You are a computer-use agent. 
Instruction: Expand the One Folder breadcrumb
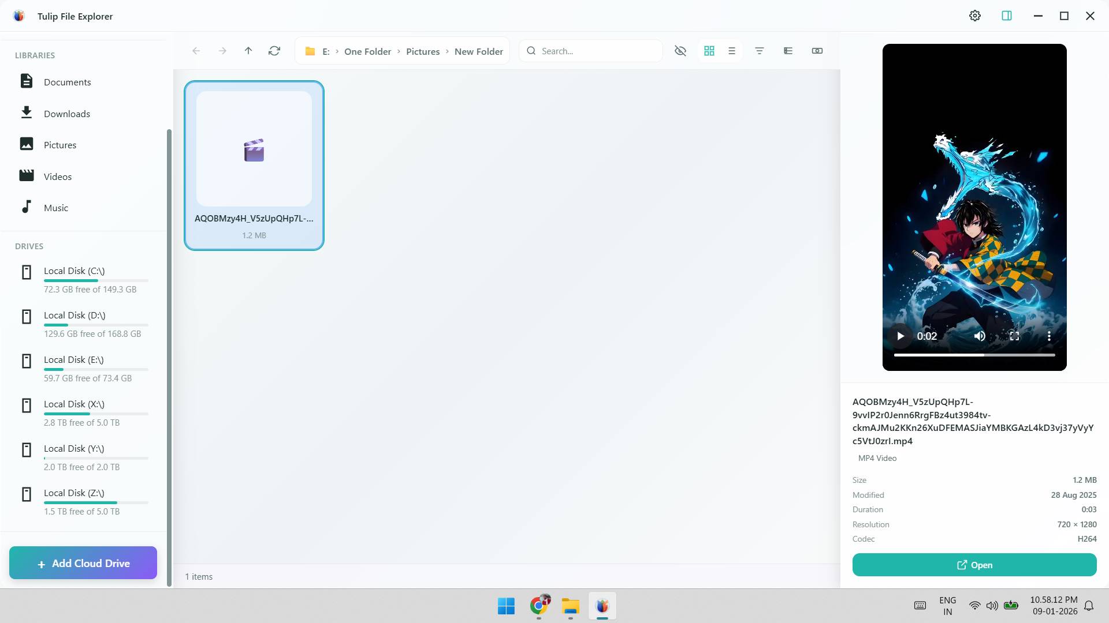click(367, 51)
